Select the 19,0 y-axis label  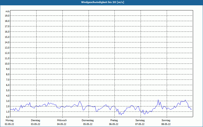pos(7,15)
